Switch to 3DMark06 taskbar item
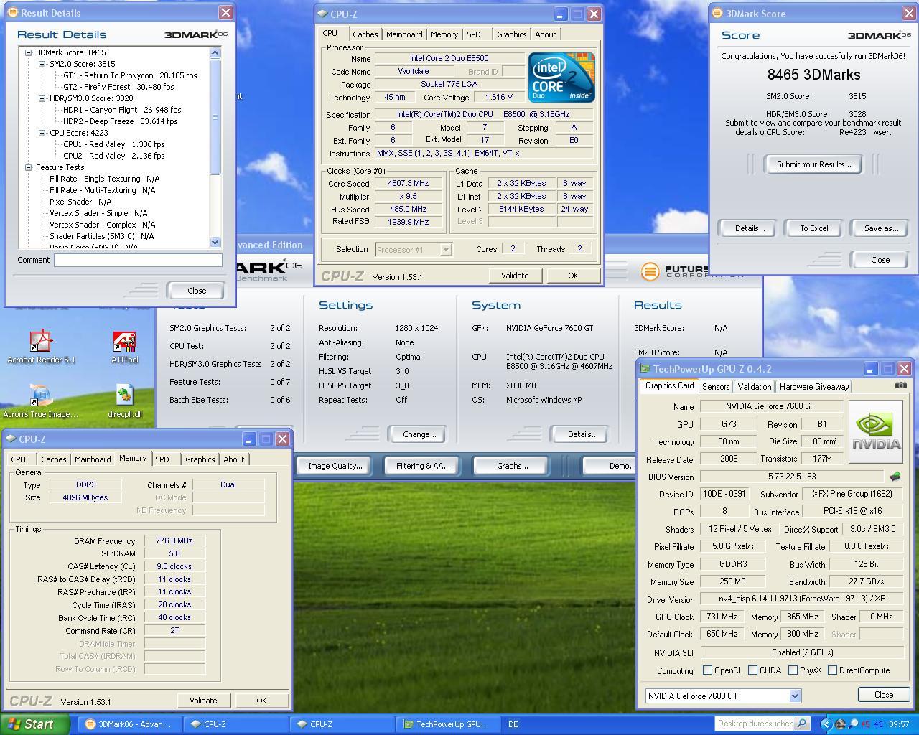919x735 pixels. click(129, 724)
